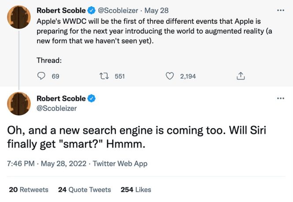This screenshot has height=202, width=293.
Task: Click the verified badge in first tweet header
Action: pyautogui.click(x=92, y=11)
